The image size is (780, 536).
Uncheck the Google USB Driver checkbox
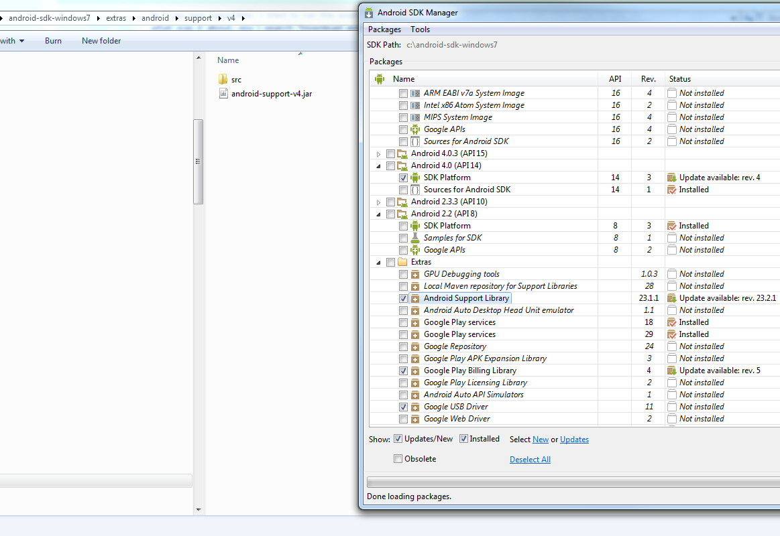(x=404, y=407)
